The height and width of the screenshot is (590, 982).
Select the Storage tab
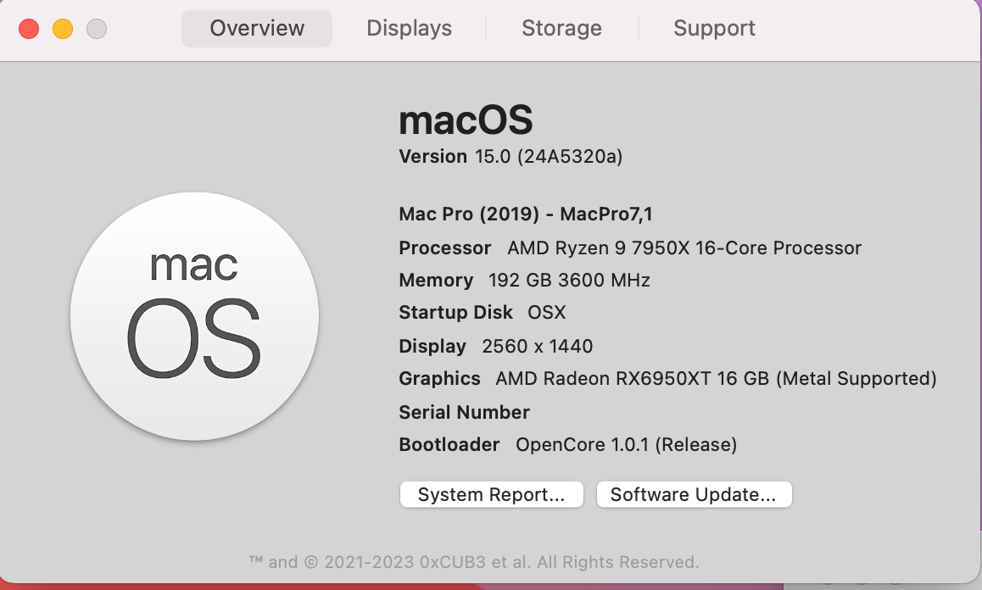(561, 29)
